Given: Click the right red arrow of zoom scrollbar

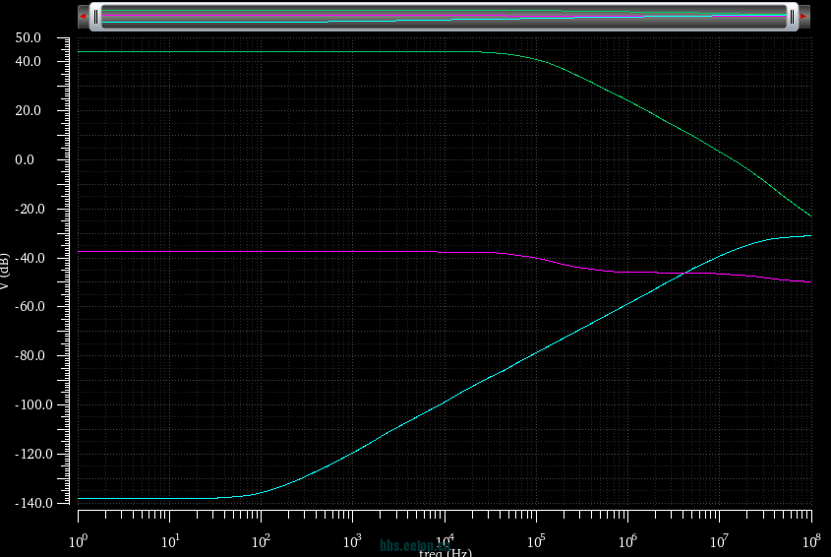Looking at the screenshot, I should (804, 17).
